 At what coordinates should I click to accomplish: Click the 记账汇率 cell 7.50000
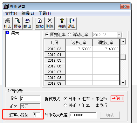coord(79,49)
